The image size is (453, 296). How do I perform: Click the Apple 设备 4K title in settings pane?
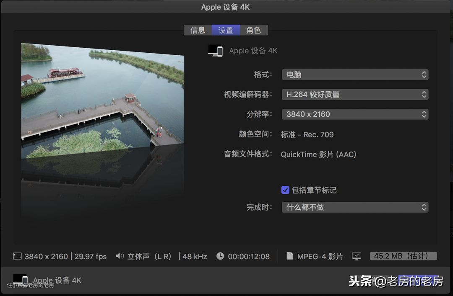point(253,51)
